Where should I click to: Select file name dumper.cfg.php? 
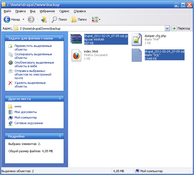pyautogui.click(x=155, y=36)
